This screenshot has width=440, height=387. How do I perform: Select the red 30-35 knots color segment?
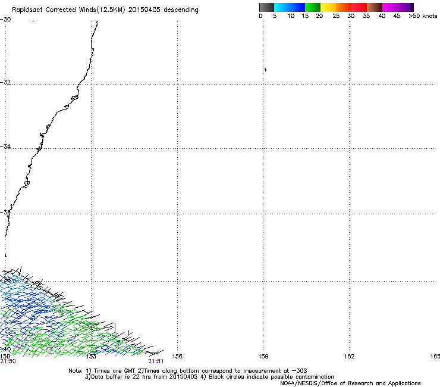pyautogui.click(x=359, y=7)
